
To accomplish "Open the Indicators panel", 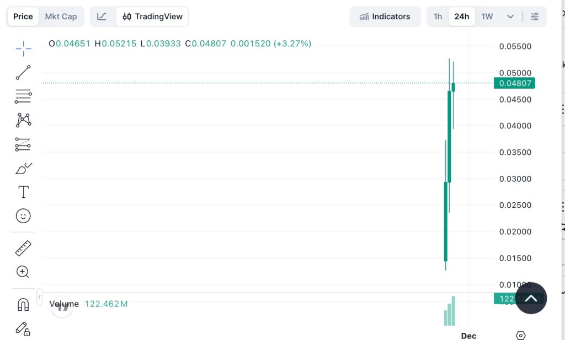I will (385, 17).
